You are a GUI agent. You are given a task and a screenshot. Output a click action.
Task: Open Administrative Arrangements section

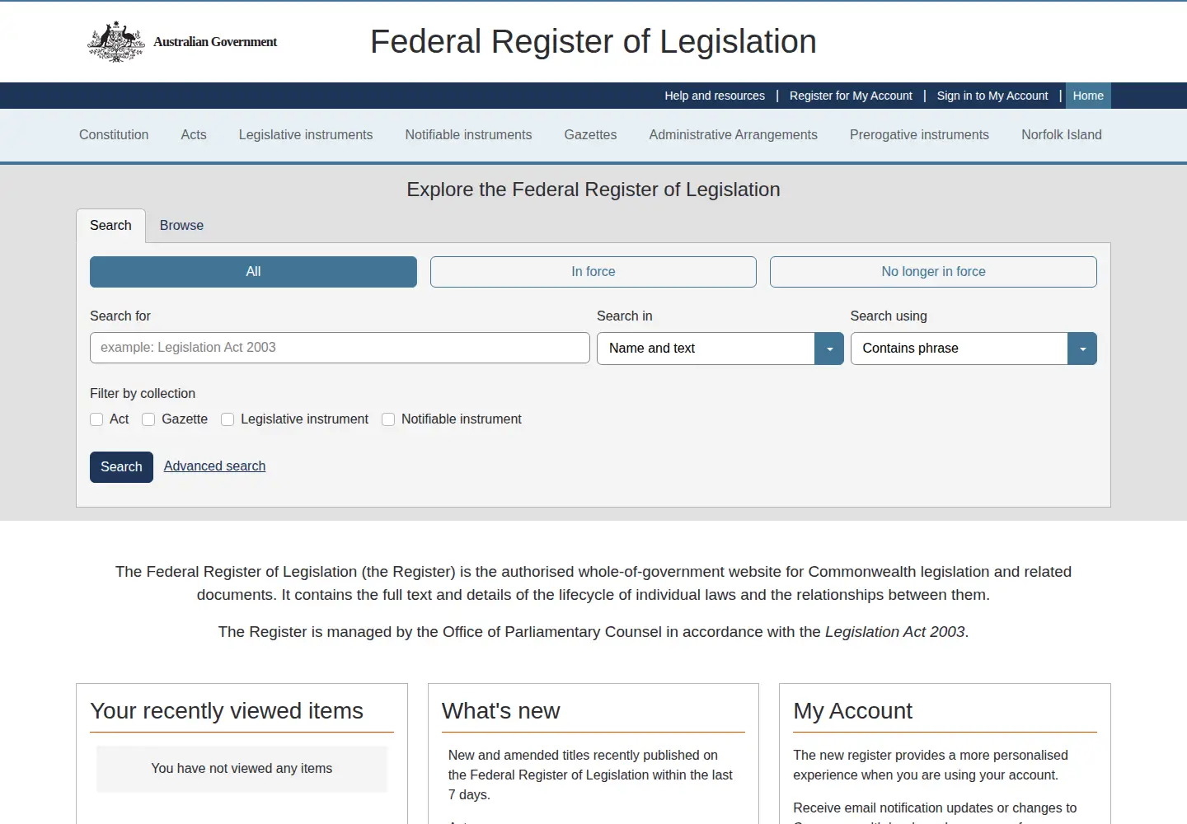pos(734,135)
